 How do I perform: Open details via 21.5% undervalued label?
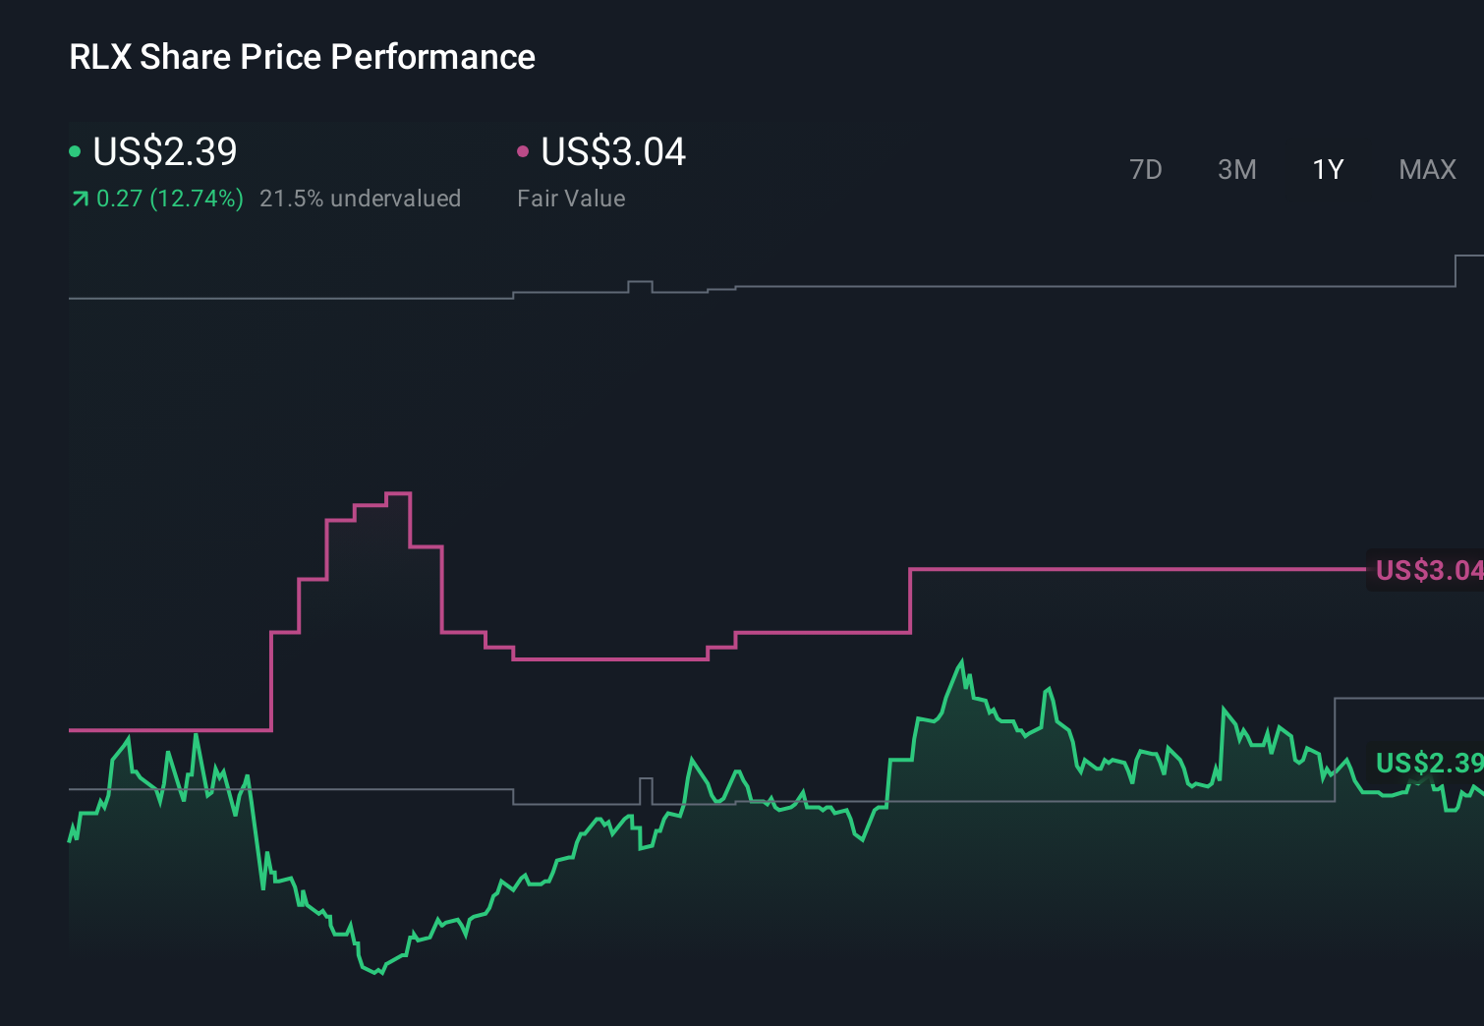[360, 198]
